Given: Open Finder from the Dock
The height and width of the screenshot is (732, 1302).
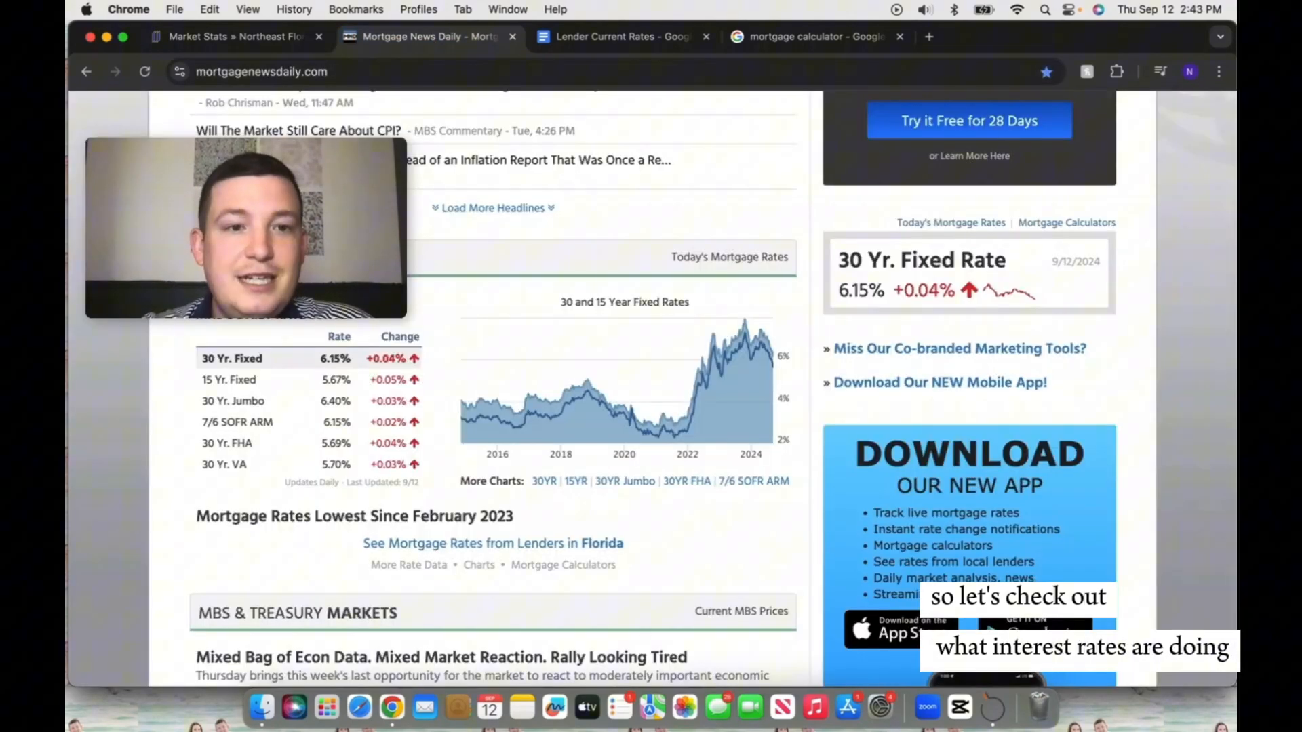Looking at the screenshot, I should 262,708.
